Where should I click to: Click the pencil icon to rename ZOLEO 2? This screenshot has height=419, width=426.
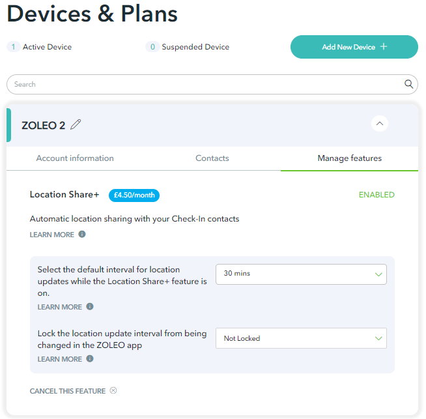[76, 124]
